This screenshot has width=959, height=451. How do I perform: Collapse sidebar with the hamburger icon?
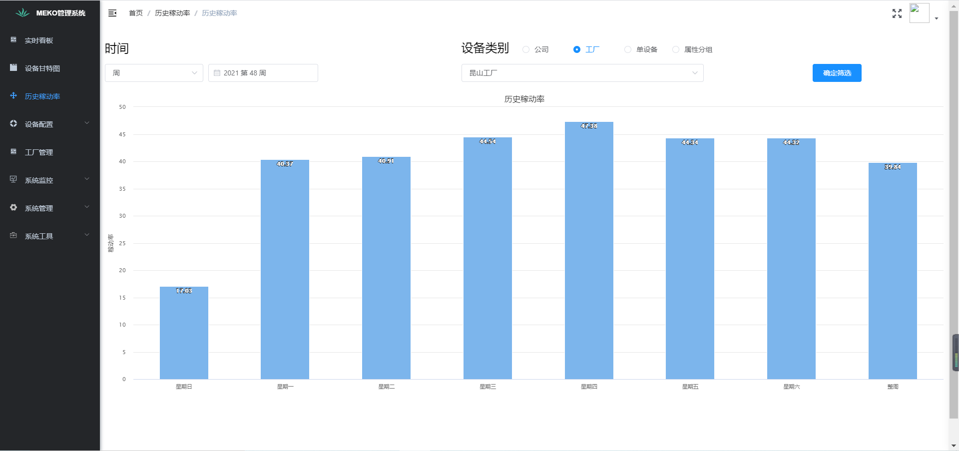(x=112, y=13)
